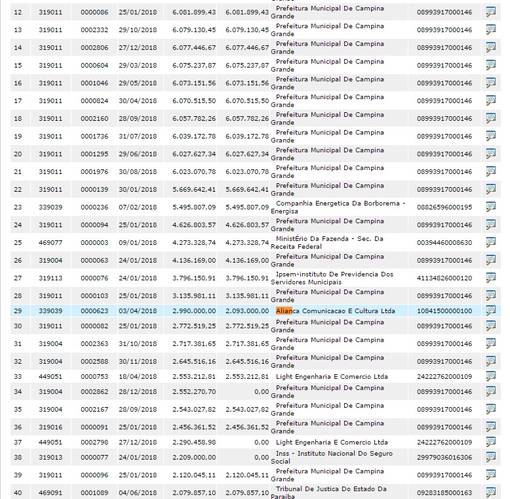The width and height of the screenshot is (510, 499).
Task: Click CNPJ 08826596000195
Action: click(x=444, y=207)
